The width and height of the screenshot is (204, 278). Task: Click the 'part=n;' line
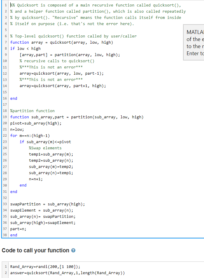(x=18, y=229)
